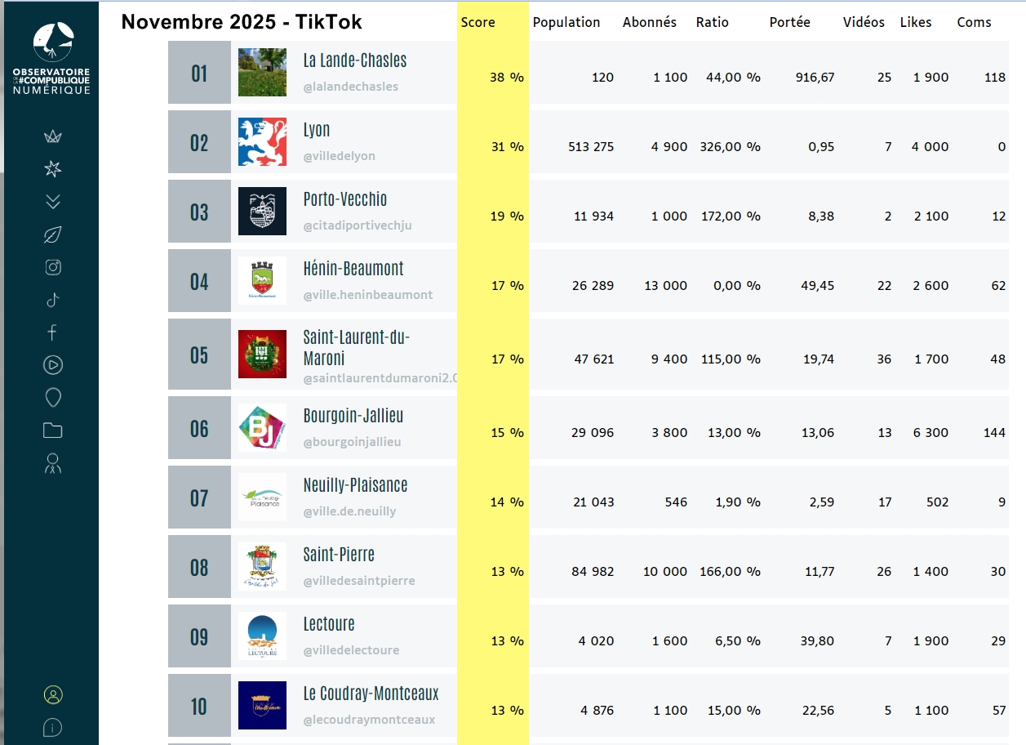Viewport: 1026px width, 745px height.
Task: Open the map location pin icon
Action: 53,398
